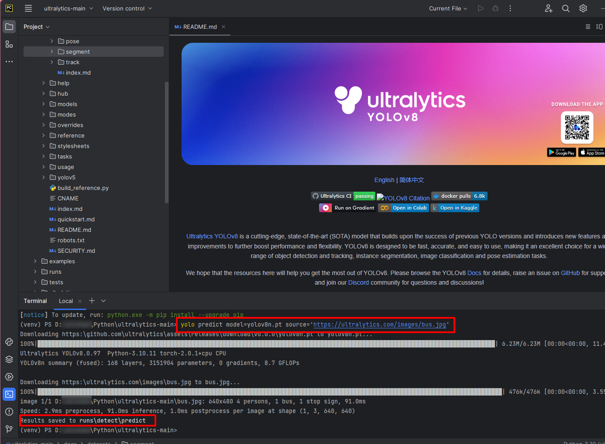
Task: Open Code With Me add-user icon
Action: click(549, 8)
